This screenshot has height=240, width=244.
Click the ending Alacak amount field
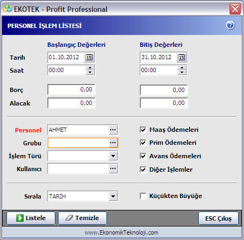[x=164, y=103]
